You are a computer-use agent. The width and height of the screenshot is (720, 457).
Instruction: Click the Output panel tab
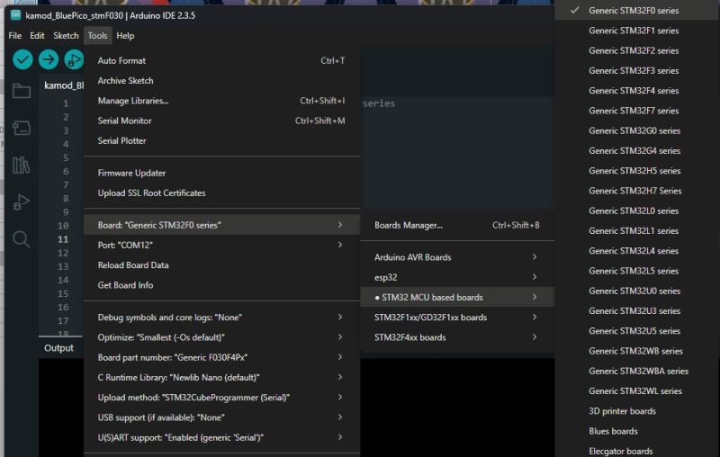(58, 348)
